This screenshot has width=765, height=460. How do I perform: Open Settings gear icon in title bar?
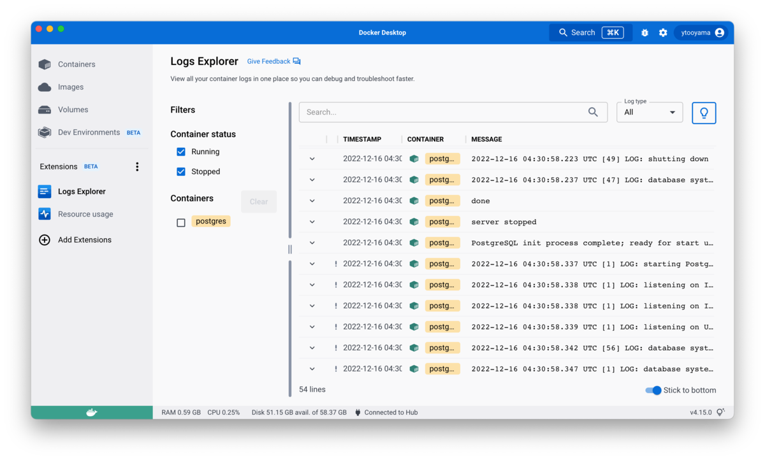click(663, 32)
